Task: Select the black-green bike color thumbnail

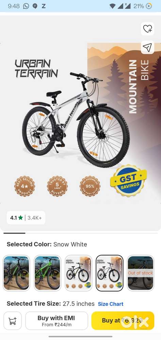Action: tap(16, 273)
